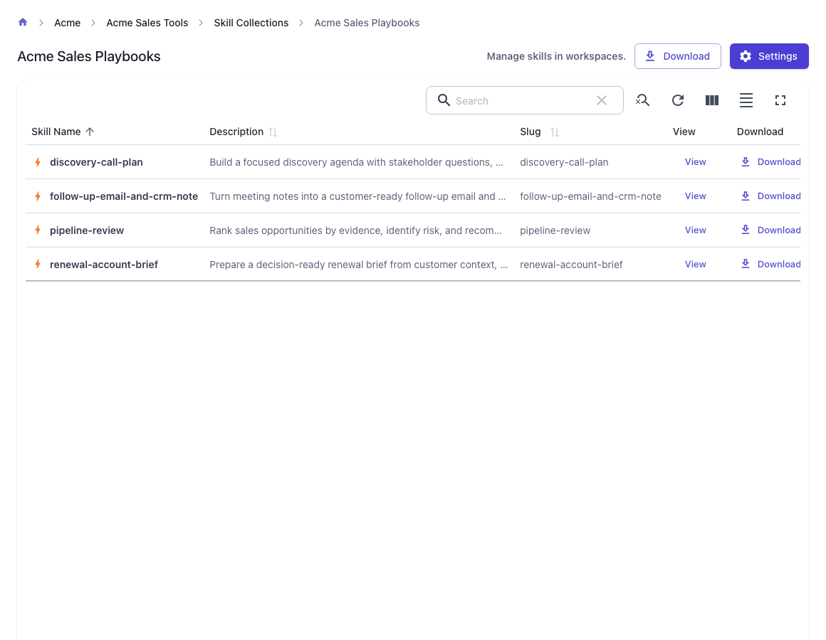Refresh the skills table
The height and width of the screenshot is (640, 826).
tap(678, 100)
